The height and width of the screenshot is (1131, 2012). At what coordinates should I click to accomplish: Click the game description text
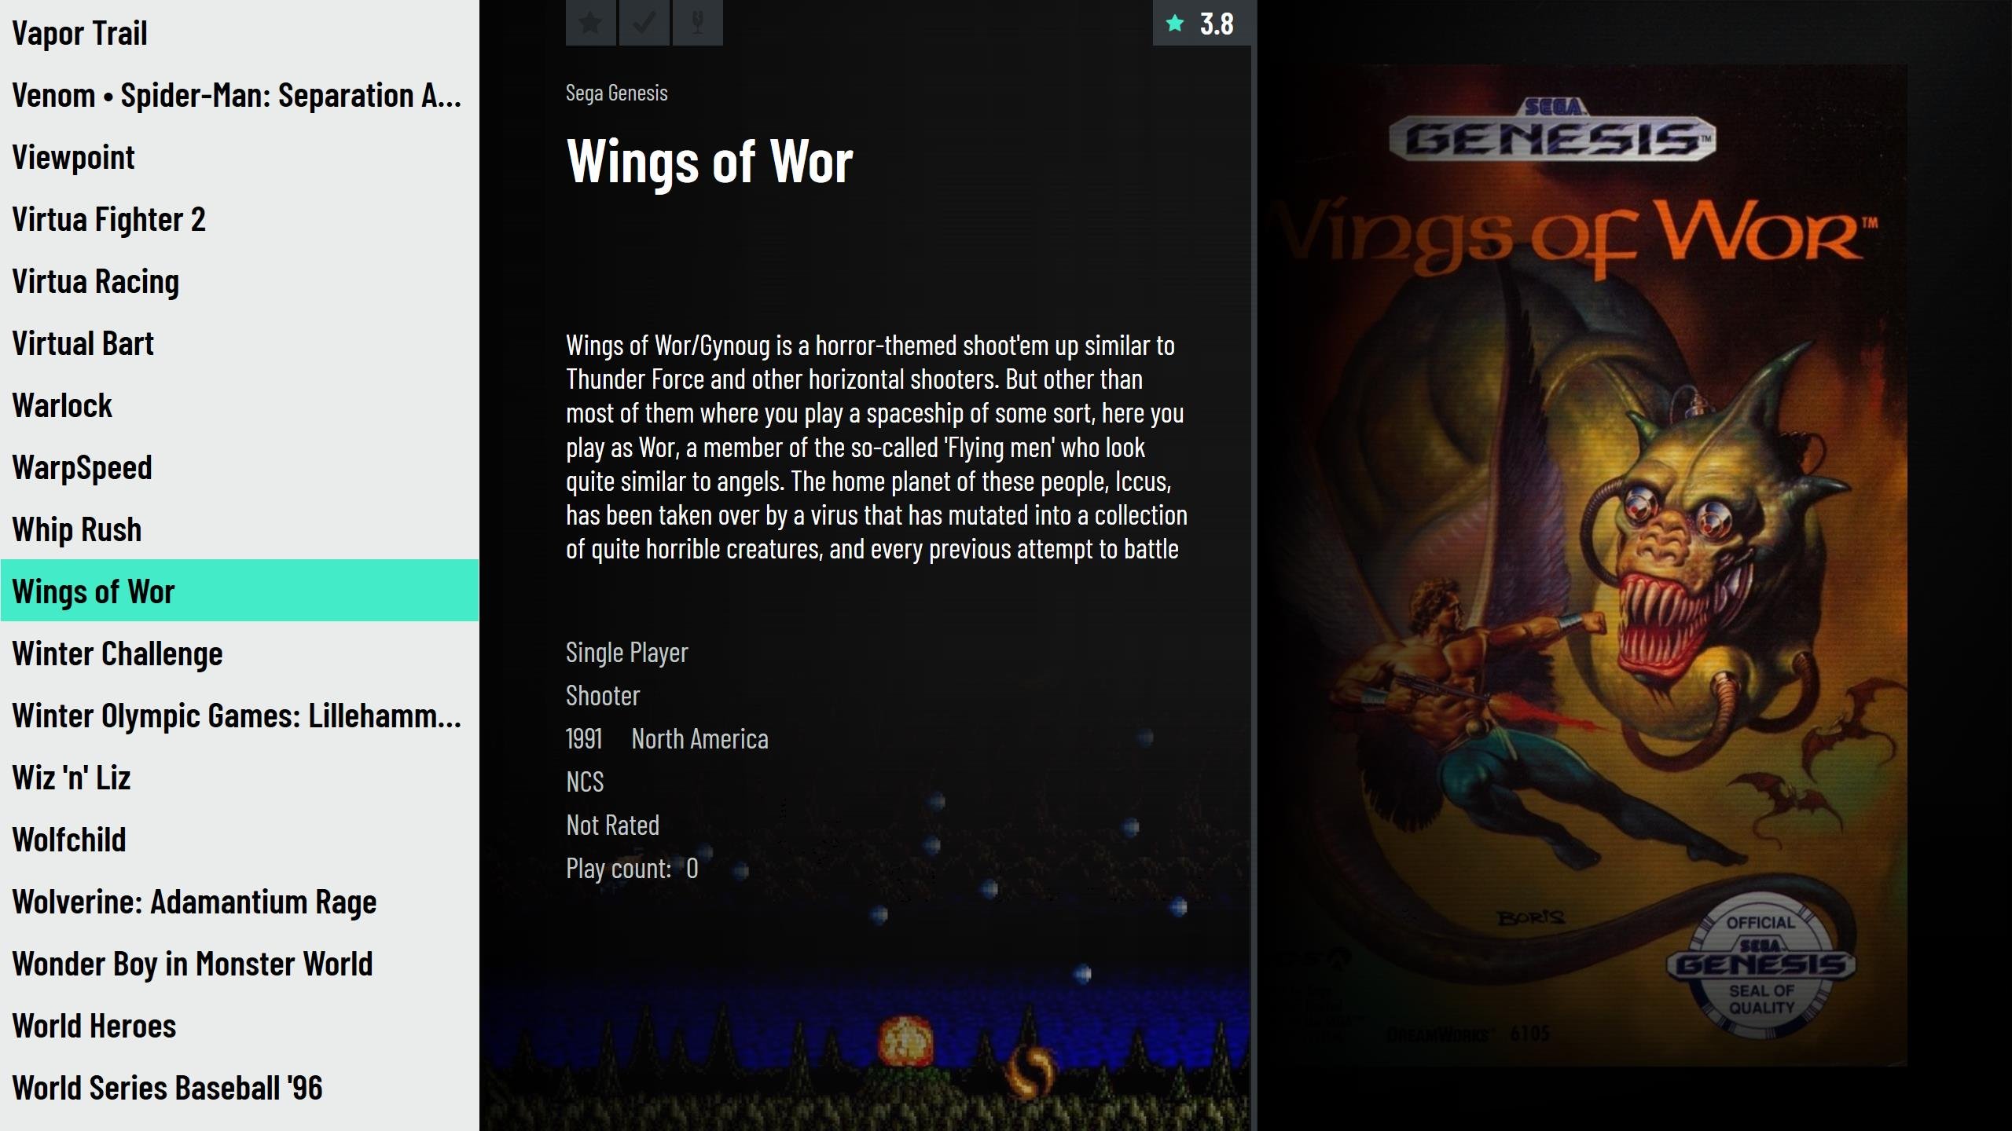876,447
